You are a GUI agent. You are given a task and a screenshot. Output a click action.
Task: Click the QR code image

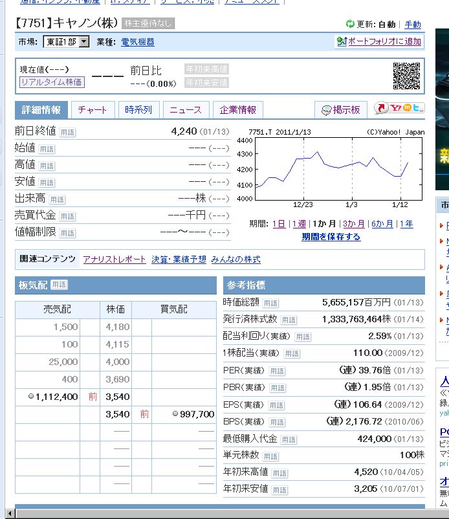[406, 76]
